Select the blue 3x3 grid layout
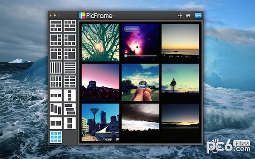The image size is (255, 159). (x=56, y=137)
